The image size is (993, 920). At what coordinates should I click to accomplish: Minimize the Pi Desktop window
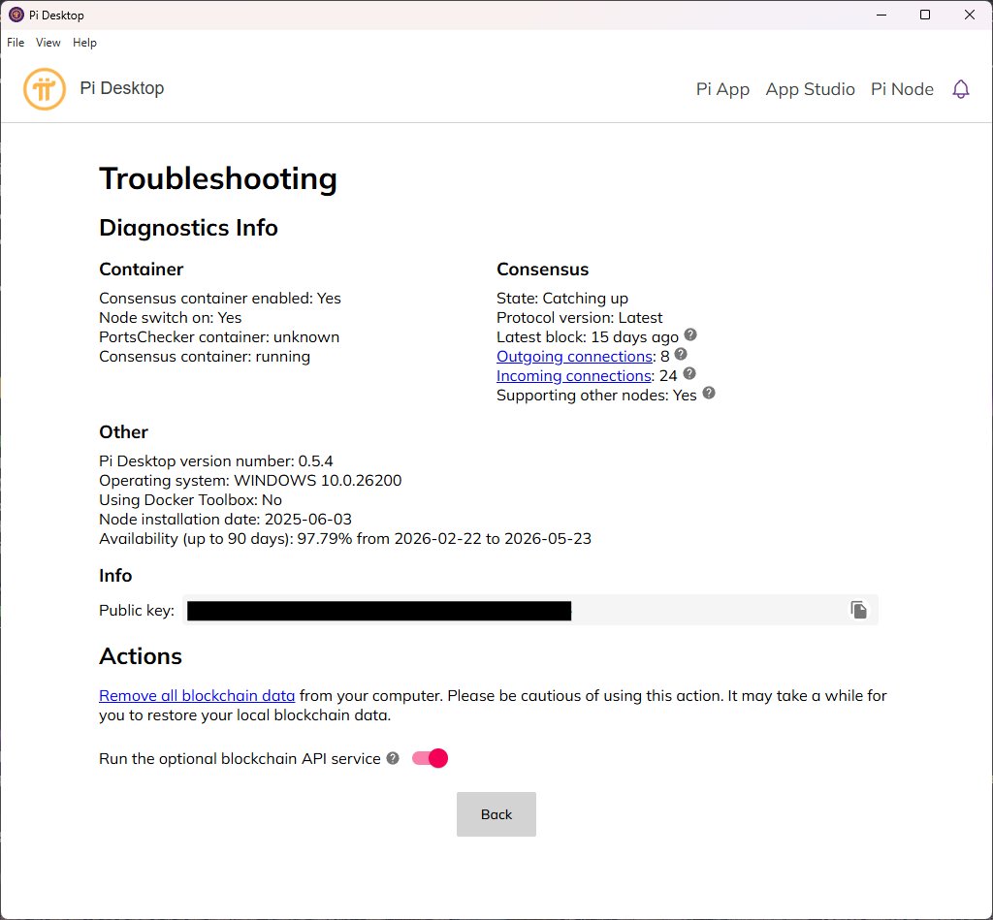point(881,15)
